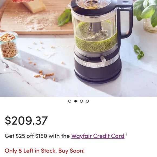
Task: Click the scattered pine nuts on the counter
Action: pyautogui.click(x=44, y=75)
